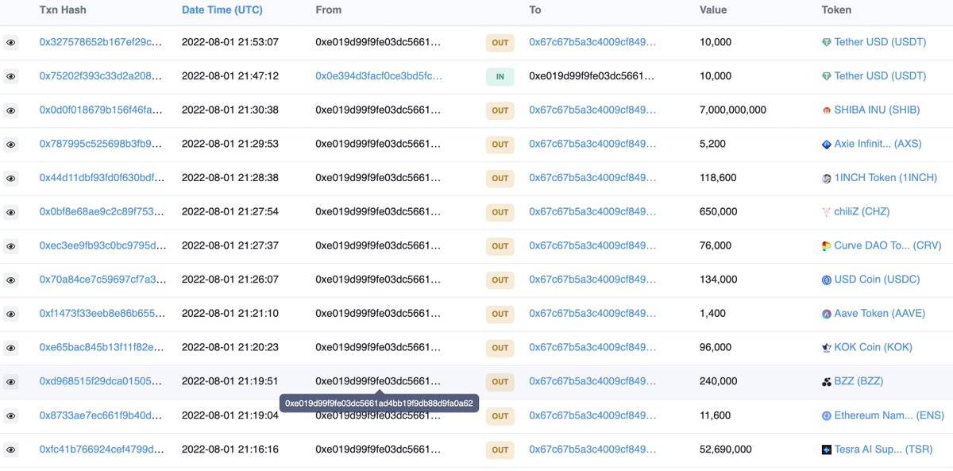Open recipient address in the BZZ row
953x471 pixels.
(592, 381)
